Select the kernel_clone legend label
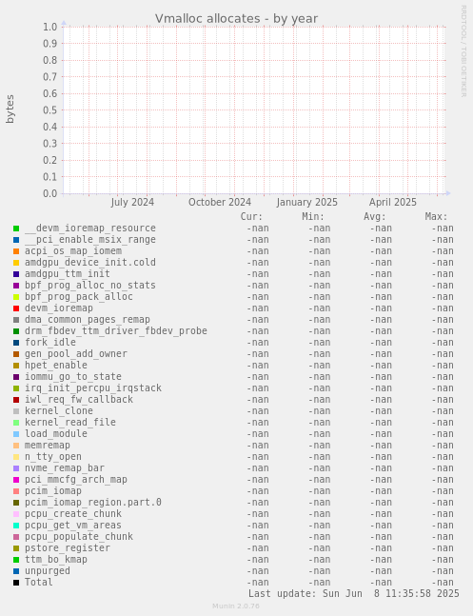The height and width of the screenshot is (616, 473). [59, 411]
